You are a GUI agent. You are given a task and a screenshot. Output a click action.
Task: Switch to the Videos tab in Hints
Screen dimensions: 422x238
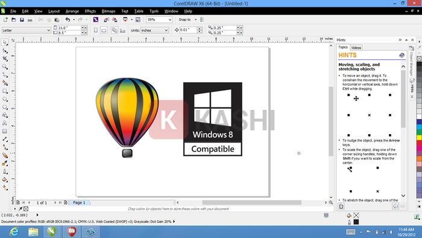[356, 48]
